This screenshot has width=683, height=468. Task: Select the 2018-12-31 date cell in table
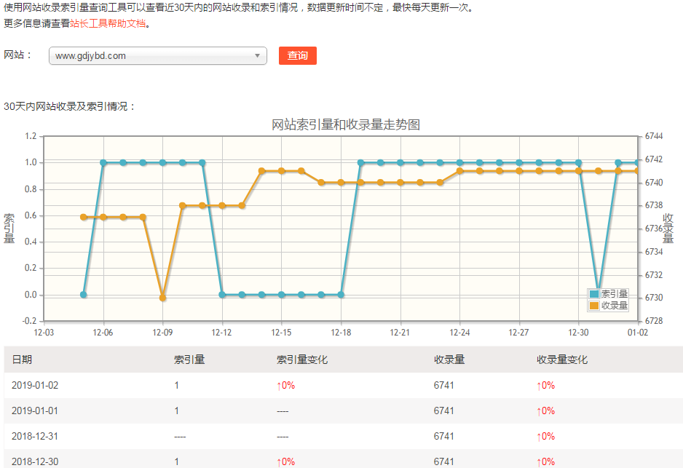(x=34, y=437)
